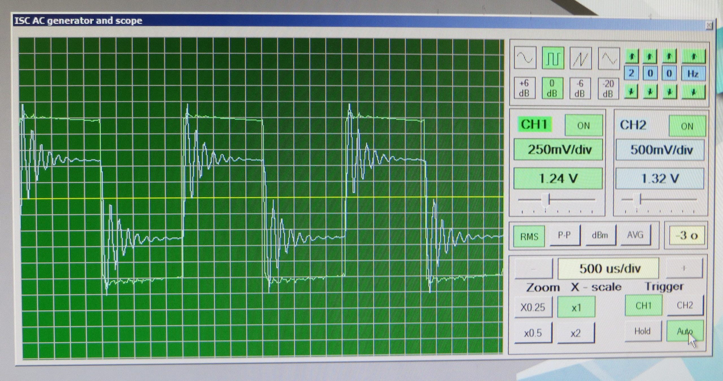Image resolution: width=723 pixels, height=381 pixels.
Task: Select the square wave generator icon
Action: pos(553,58)
